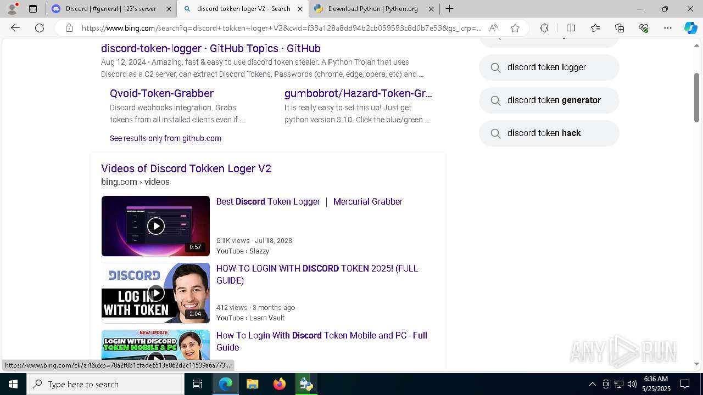Open the network status tray icon
The height and width of the screenshot is (395, 703).
coord(619,384)
